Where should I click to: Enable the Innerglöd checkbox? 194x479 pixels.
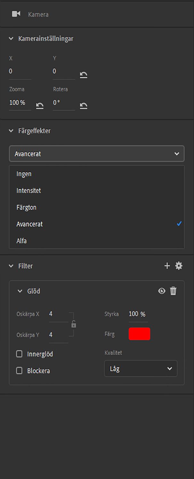[x=20, y=354]
